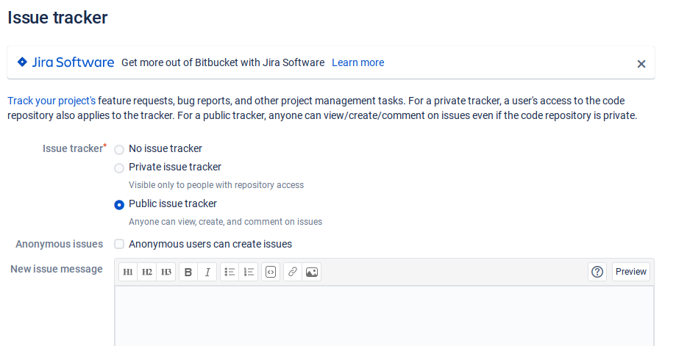Screen dimensions: 676x346
Task: Apply Heading 2 formatting
Action: (147, 272)
